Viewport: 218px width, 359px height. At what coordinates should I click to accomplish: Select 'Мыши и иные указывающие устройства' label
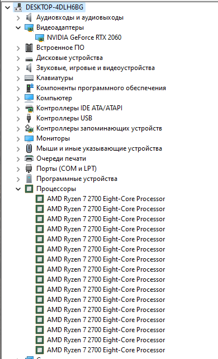tap(99, 148)
